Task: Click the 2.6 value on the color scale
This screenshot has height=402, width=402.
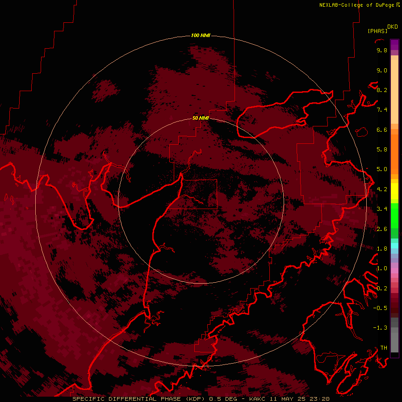Action: point(382,229)
